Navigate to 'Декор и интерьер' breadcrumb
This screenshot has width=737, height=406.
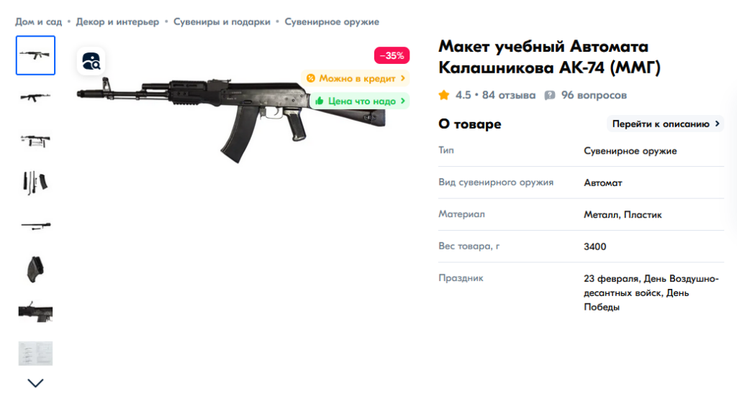click(117, 22)
